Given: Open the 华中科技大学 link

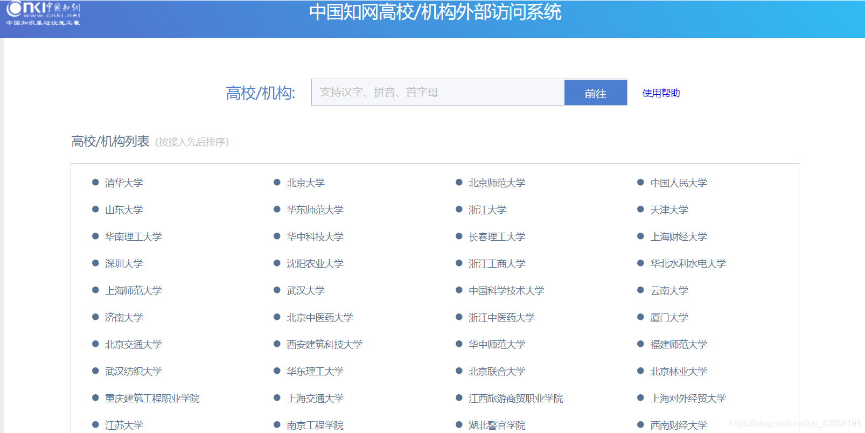Looking at the screenshot, I should click(315, 237).
